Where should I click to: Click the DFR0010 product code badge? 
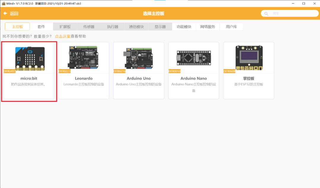[x=175, y=71]
